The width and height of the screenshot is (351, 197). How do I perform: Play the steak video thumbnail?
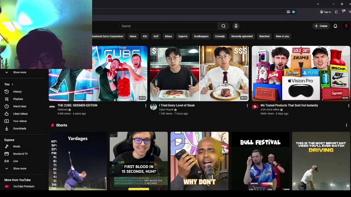[199, 74]
